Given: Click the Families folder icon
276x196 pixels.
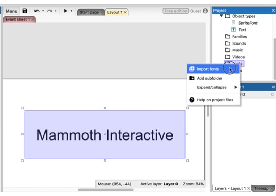Looking at the screenshot, I should pos(228,37).
